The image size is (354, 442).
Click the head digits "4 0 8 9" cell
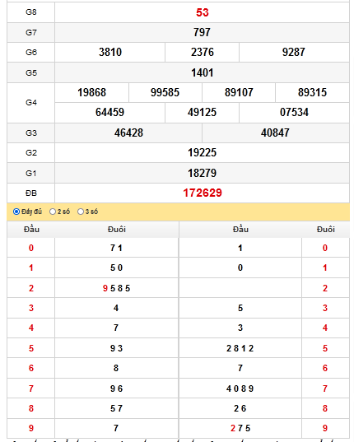coord(240,388)
